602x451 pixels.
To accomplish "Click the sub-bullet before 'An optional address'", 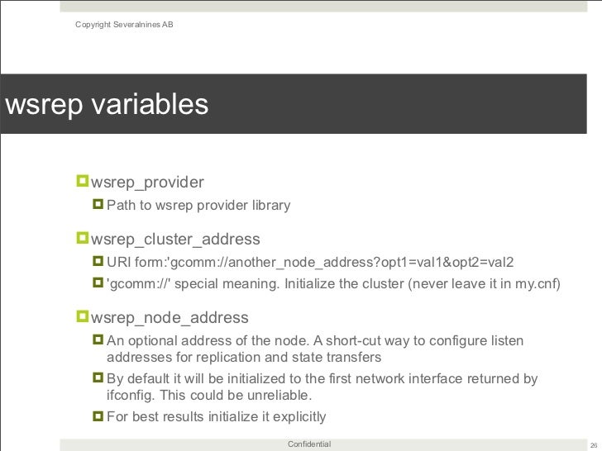I will pos(98,341).
